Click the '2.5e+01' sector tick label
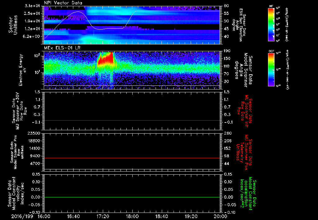The height and width of the screenshot is (220, 318). point(32,13)
